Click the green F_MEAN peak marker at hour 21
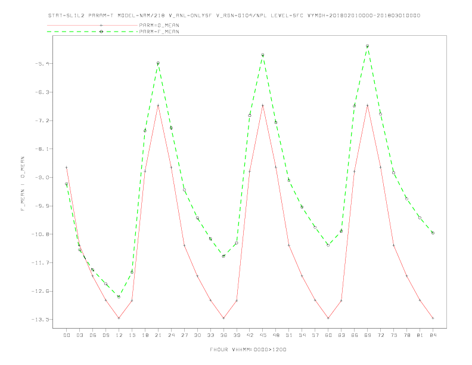Viewport: 472px width, 365px height. tap(158, 63)
